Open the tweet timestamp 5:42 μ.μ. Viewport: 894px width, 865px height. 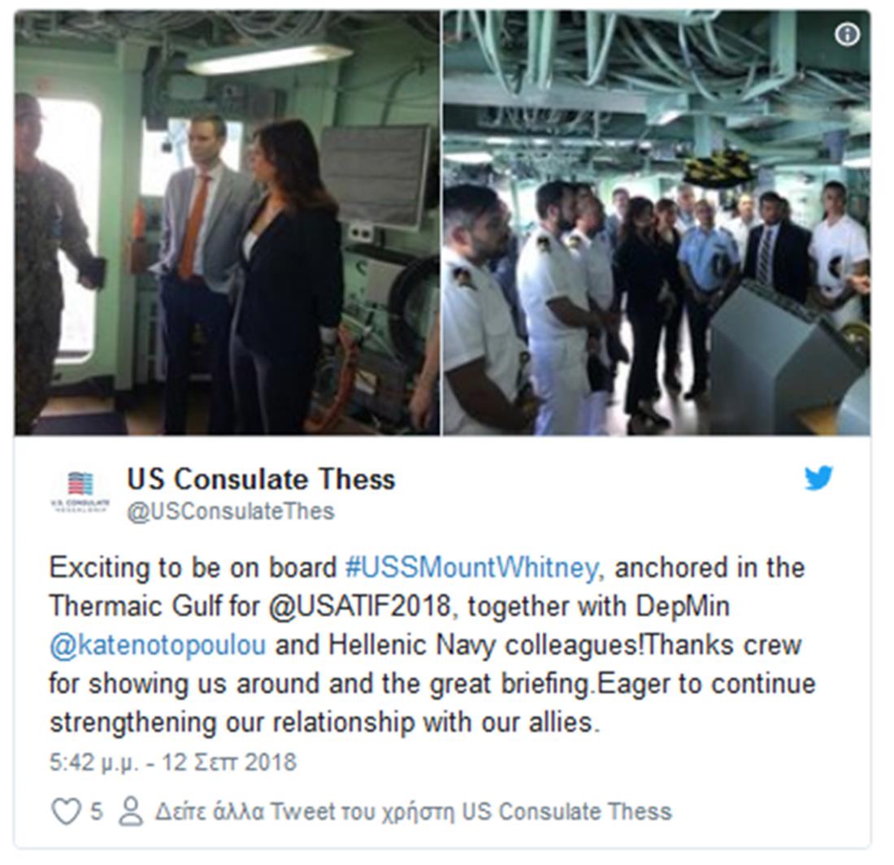click(93, 763)
